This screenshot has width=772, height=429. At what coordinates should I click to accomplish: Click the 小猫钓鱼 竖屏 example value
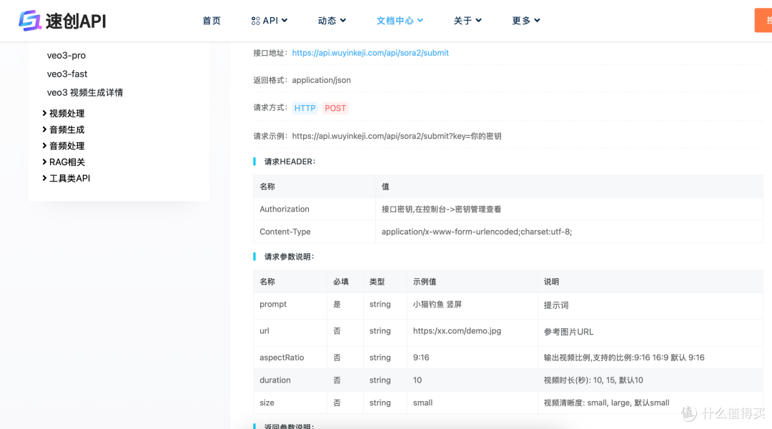pos(437,305)
